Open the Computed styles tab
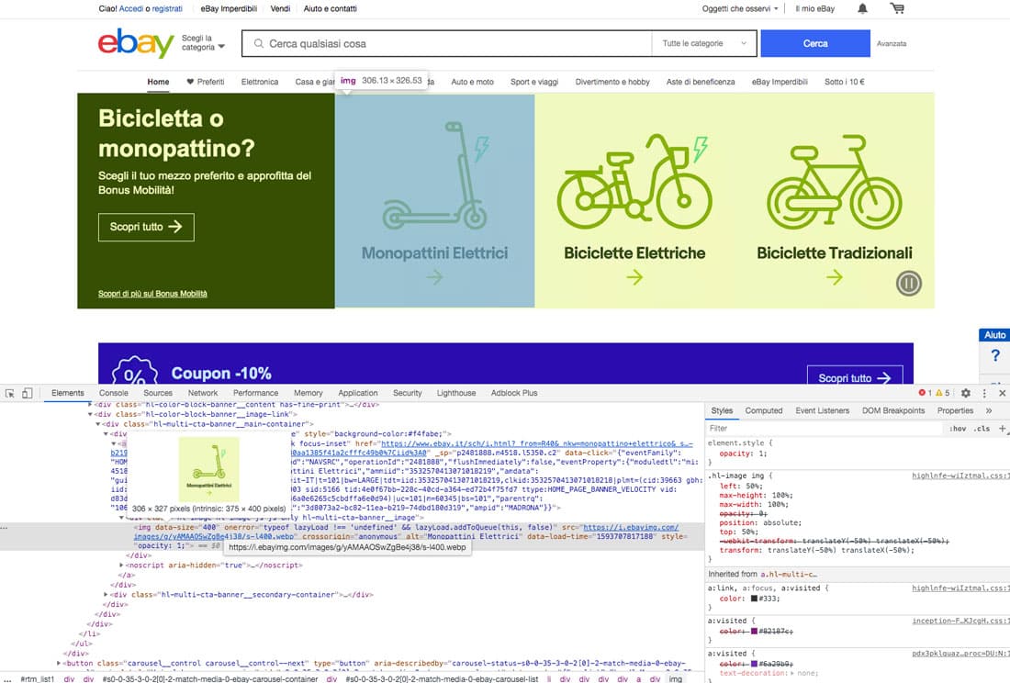 763,410
